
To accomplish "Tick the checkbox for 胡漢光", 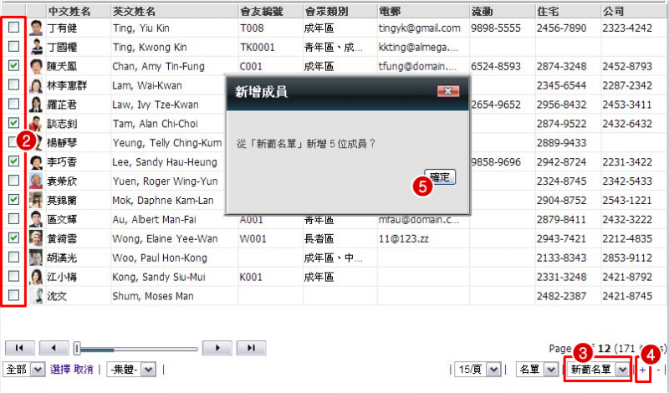I will [13, 257].
